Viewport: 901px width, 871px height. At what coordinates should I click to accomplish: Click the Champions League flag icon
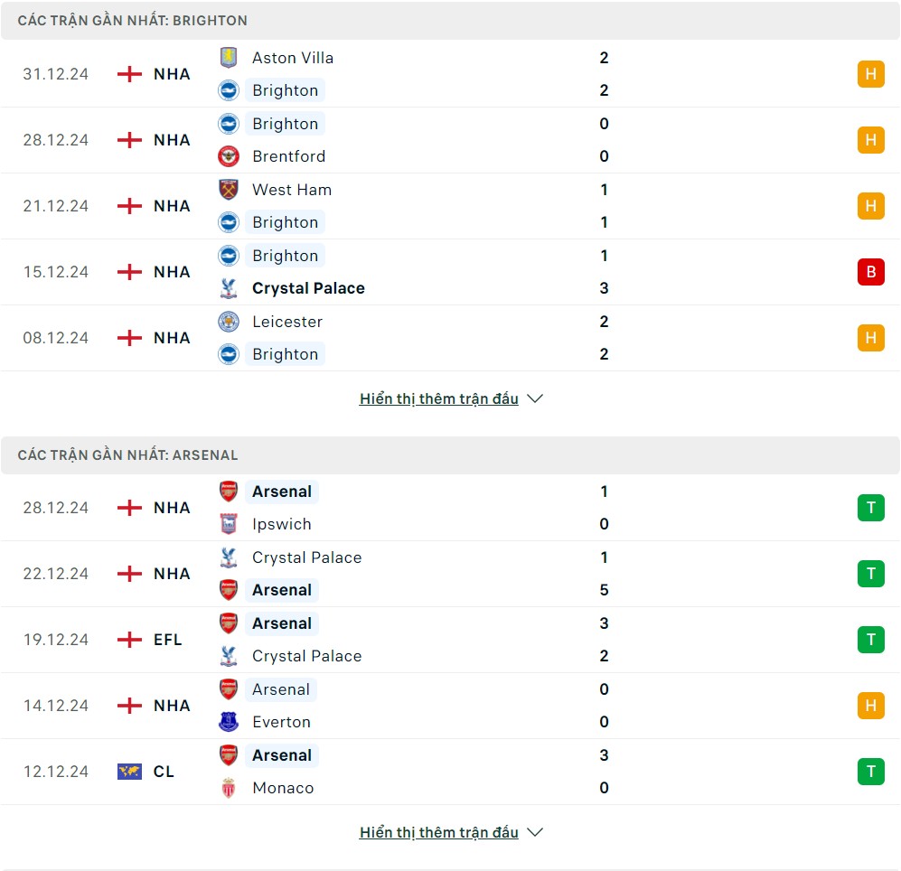[129, 772]
